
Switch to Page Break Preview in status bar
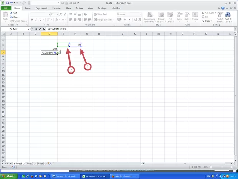point(199,167)
